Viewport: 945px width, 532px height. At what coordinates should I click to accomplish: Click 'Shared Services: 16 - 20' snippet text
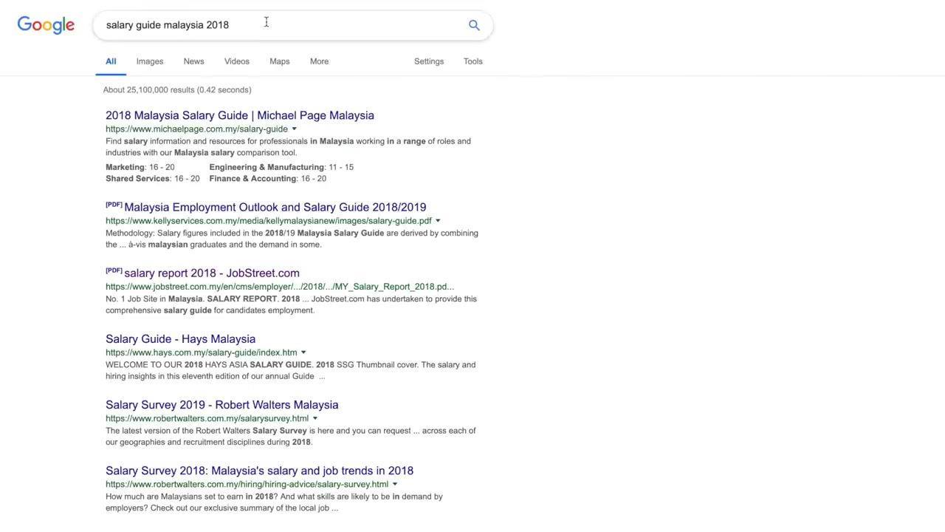pos(153,179)
